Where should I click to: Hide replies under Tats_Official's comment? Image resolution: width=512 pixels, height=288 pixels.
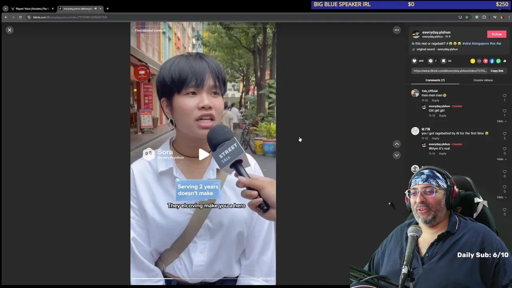(x=502, y=121)
